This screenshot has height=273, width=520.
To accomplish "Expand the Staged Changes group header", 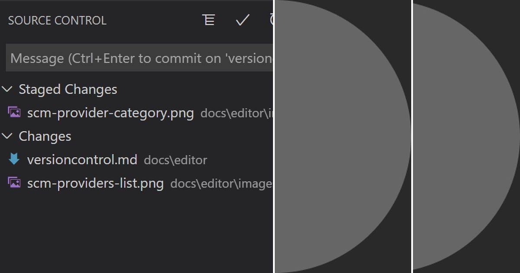I will pyautogui.click(x=68, y=89).
